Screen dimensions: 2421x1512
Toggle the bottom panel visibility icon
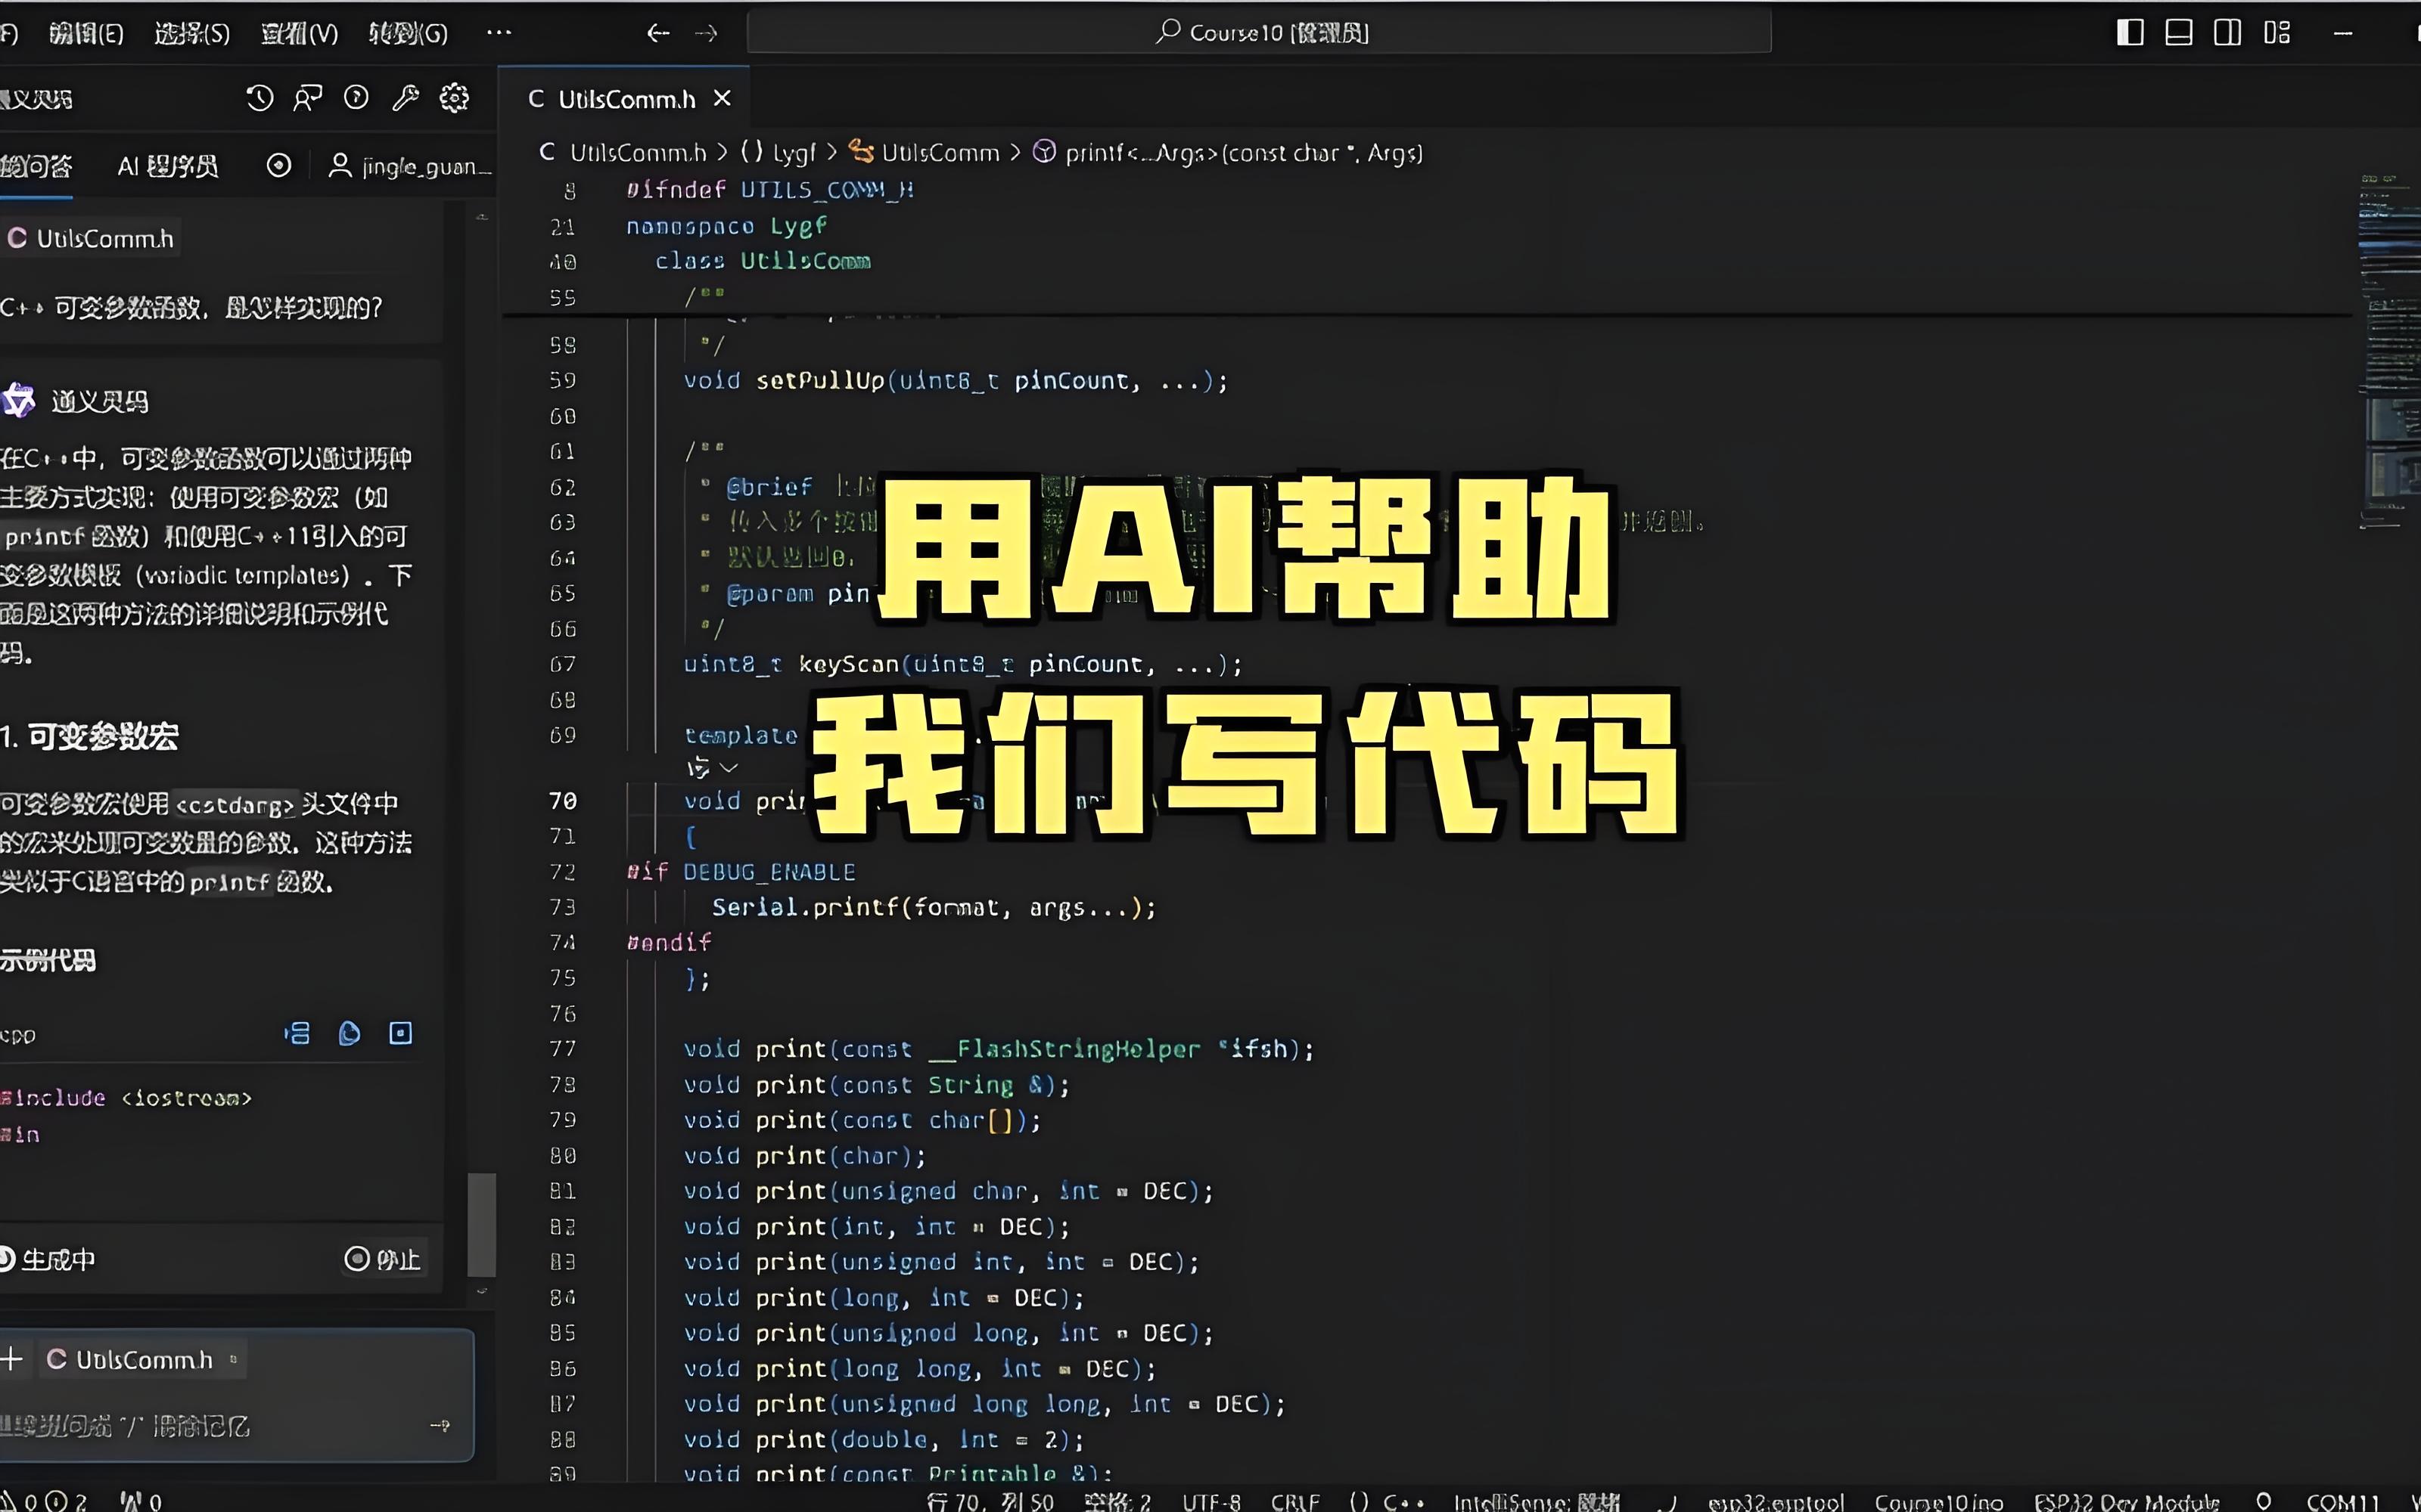2178,32
